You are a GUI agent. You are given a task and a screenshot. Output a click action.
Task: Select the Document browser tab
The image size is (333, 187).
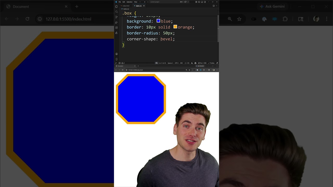[125, 66]
